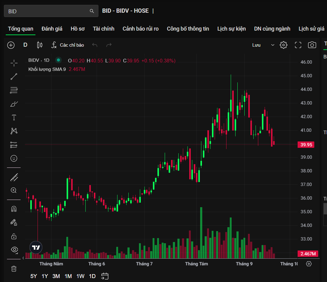Select the 1M time range
This screenshot has height=282, width=327.
[68, 276]
